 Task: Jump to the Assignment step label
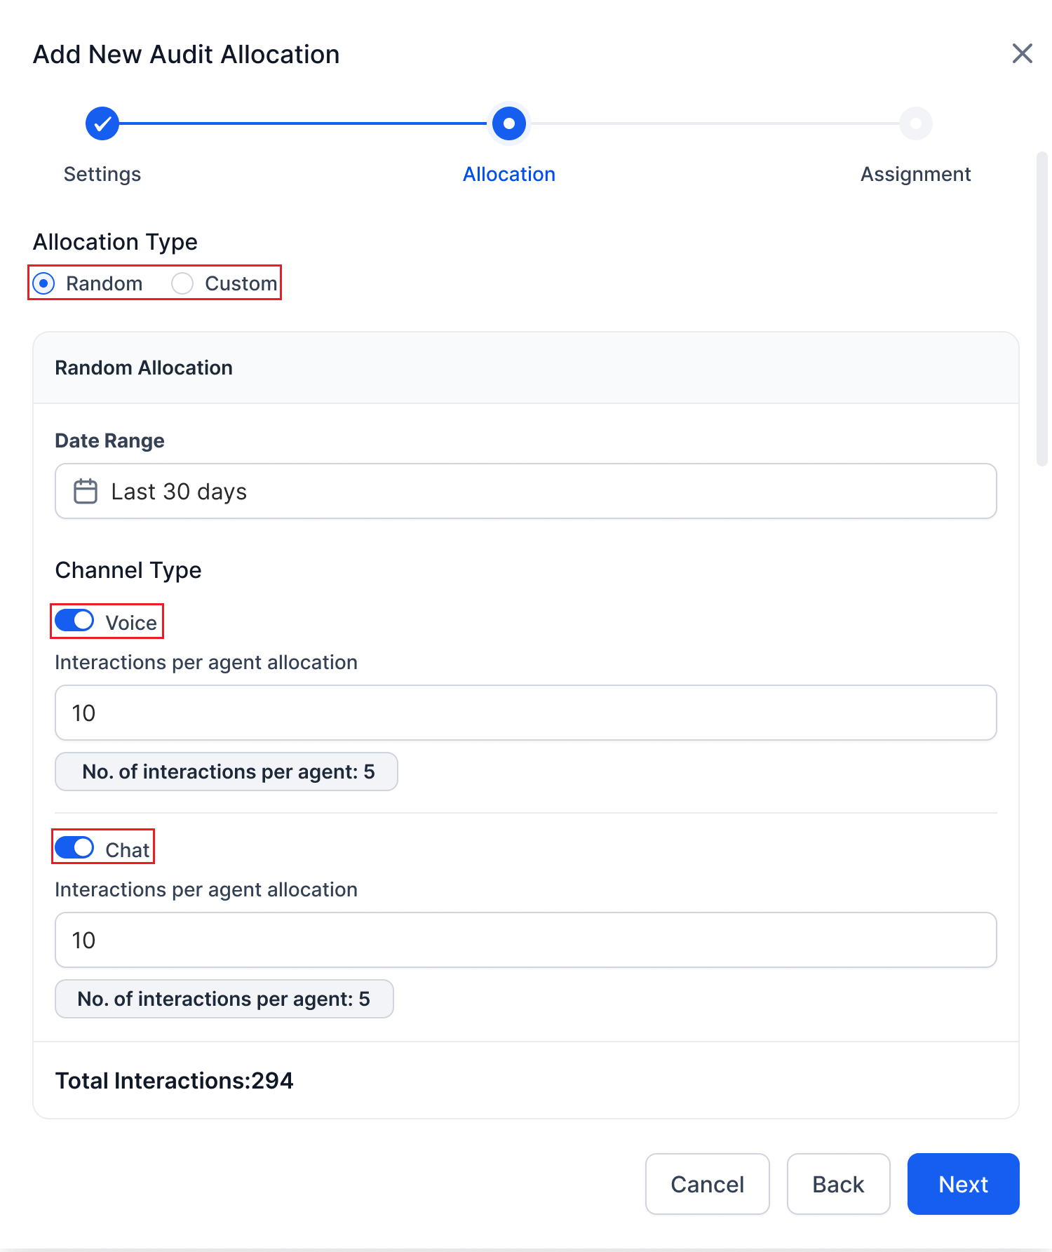click(x=915, y=174)
